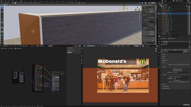Click the Select material button
The image size is (191, 107).
coord(175,50)
